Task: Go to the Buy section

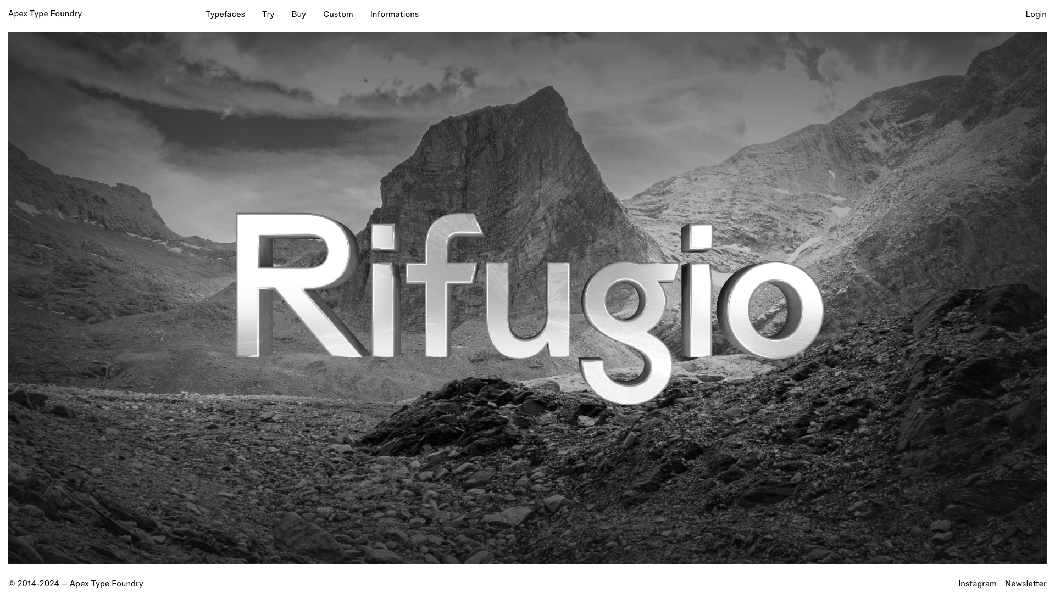Action: [x=299, y=14]
